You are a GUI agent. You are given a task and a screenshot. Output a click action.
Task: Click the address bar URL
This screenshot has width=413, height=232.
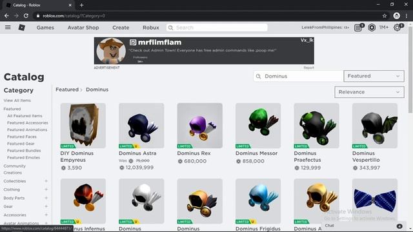pos(74,15)
